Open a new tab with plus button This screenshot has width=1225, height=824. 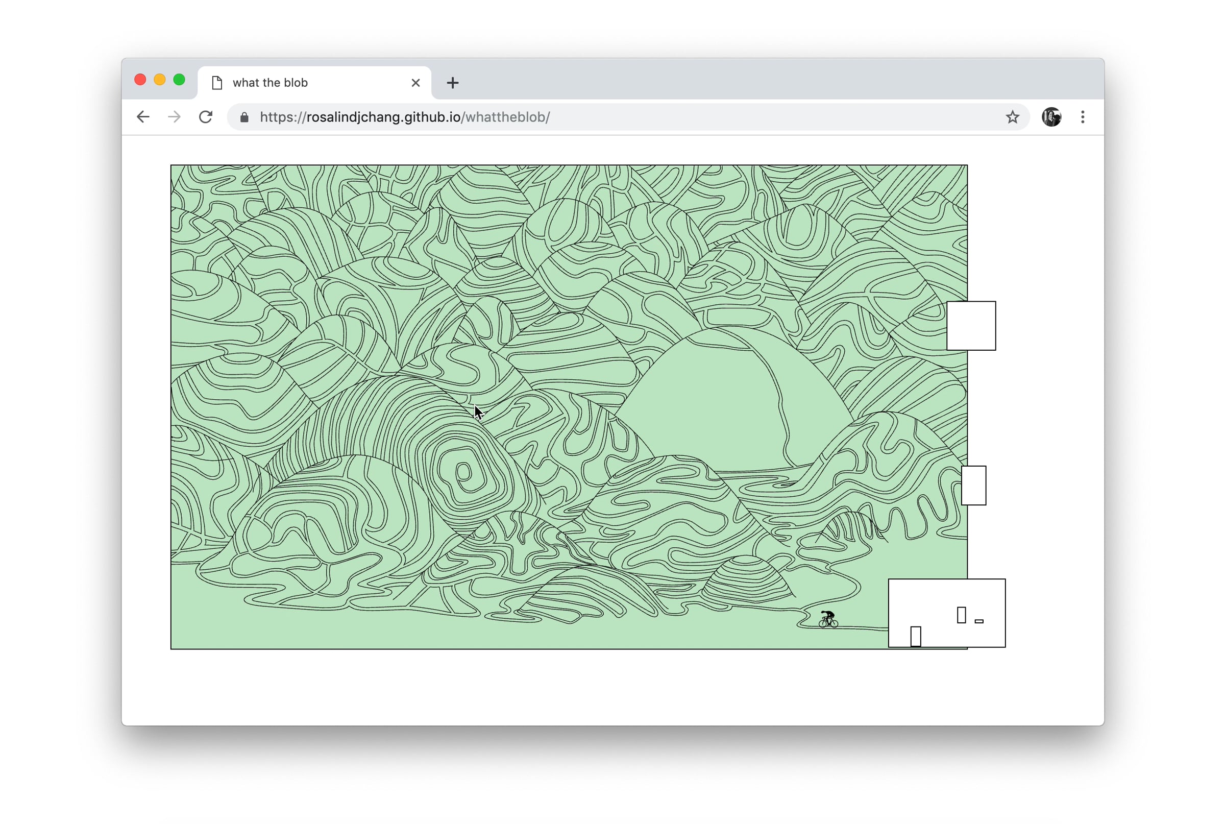click(452, 83)
